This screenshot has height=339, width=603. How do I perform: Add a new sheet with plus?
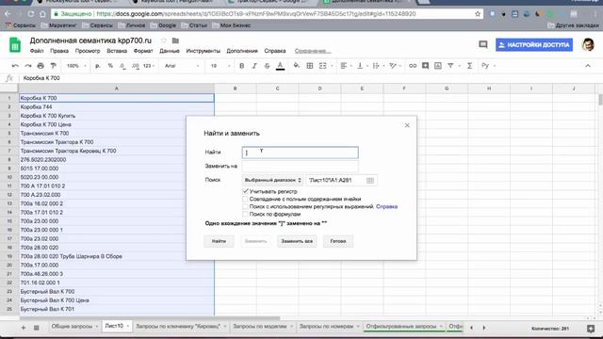coord(24,328)
